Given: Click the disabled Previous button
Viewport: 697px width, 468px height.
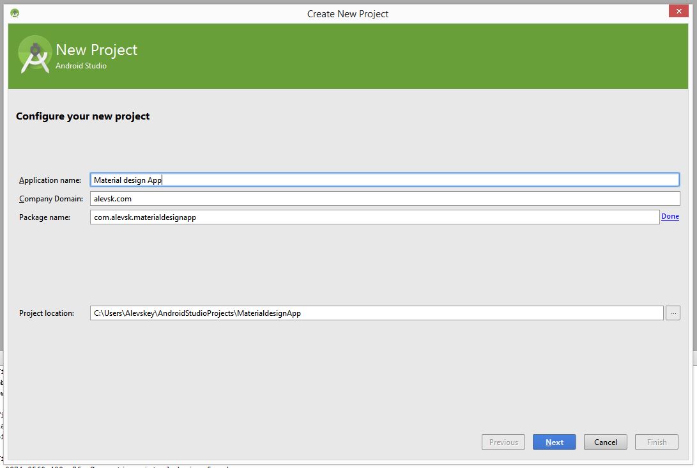Looking at the screenshot, I should (503, 442).
